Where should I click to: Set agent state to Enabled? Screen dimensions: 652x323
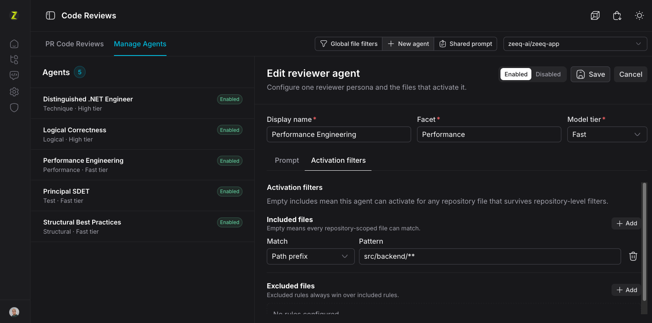tap(516, 74)
